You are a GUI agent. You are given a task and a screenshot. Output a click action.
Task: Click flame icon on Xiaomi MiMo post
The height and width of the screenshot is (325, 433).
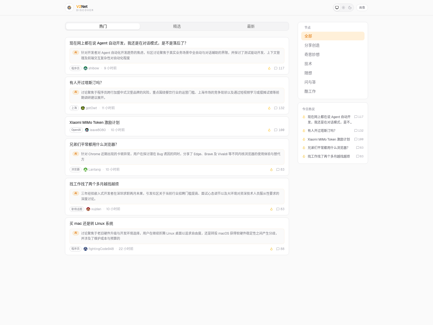[269, 130]
